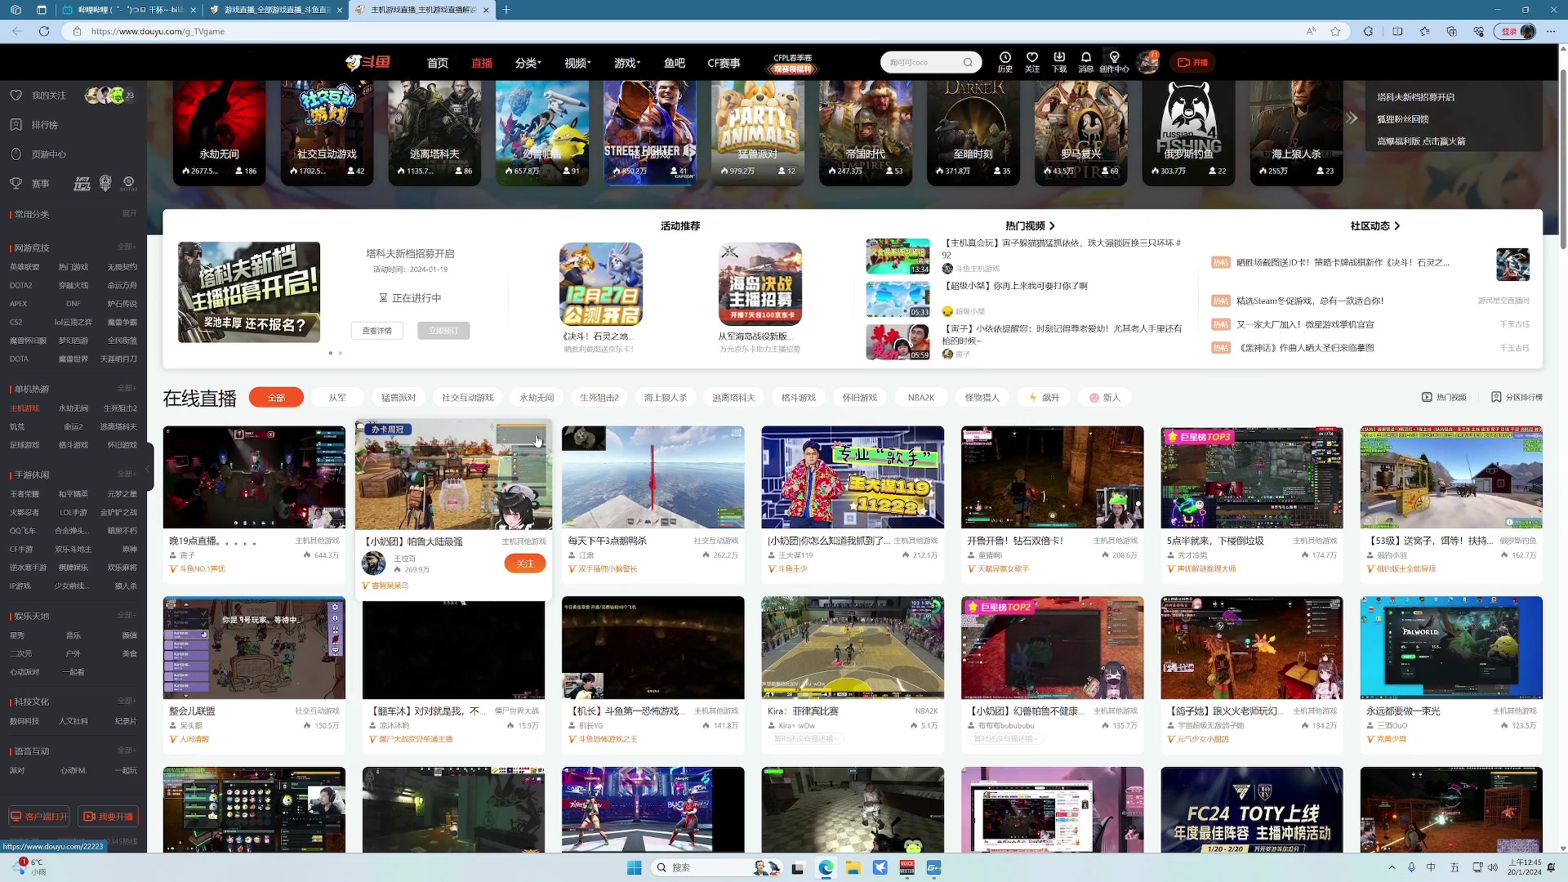
Task: Select the 新人 filter tab
Action: [1105, 398]
